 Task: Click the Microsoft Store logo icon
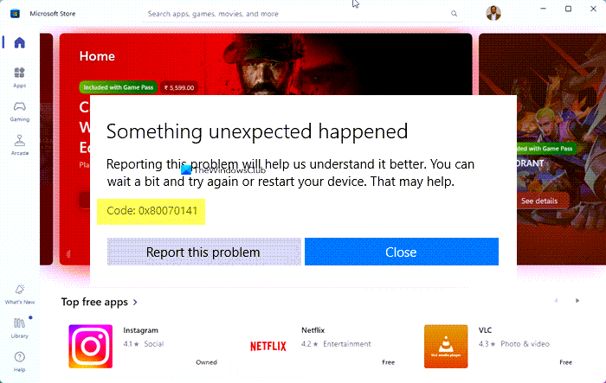pyautogui.click(x=15, y=14)
